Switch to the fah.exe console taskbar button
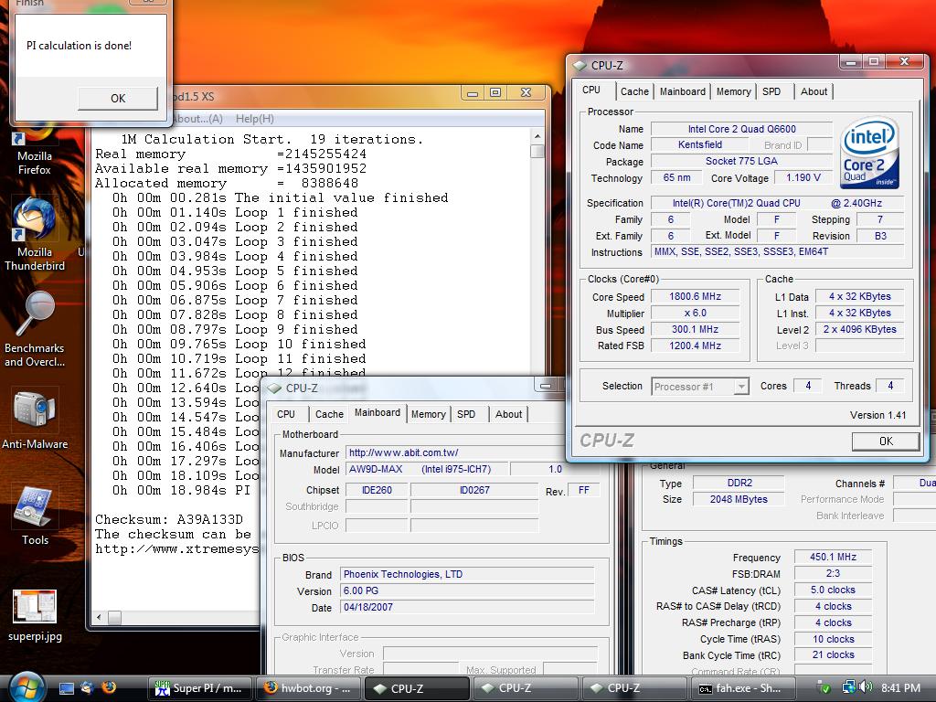The image size is (936, 702). [x=744, y=688]
